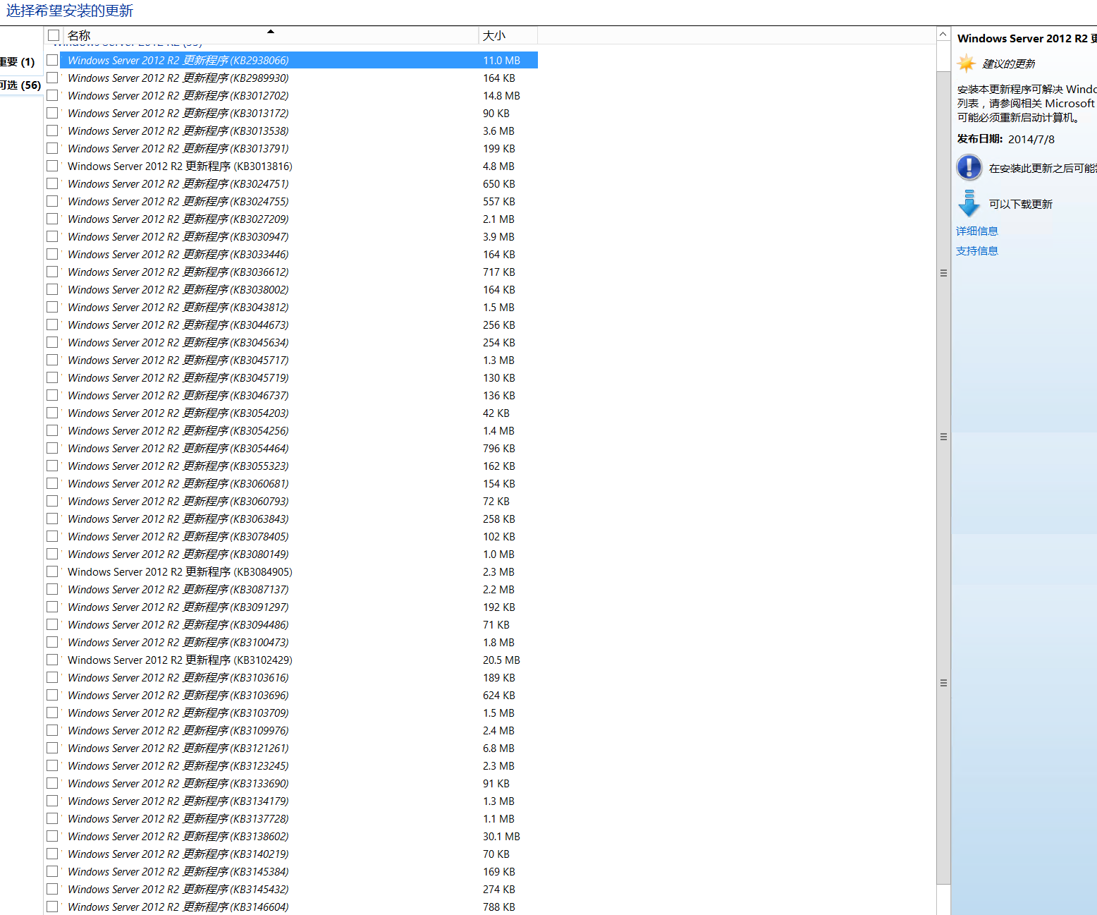Image resolution: width=1097 pixels, height=915 pixels.
Task: Select the checkbox for KB3134179
Action: point(52,801)
